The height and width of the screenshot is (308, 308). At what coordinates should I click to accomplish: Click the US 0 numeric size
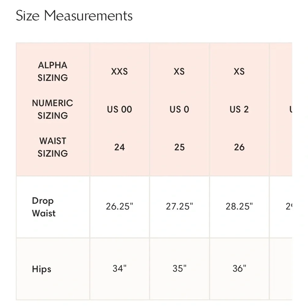pos(179,109)
